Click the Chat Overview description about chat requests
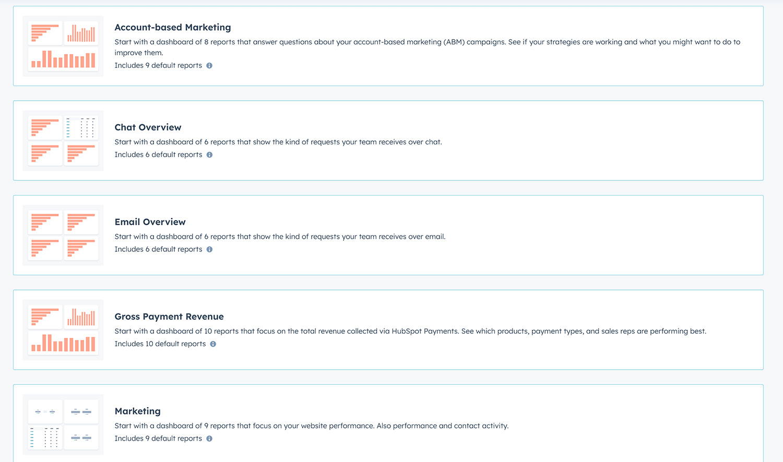783x462 pixels. (278, 142)
